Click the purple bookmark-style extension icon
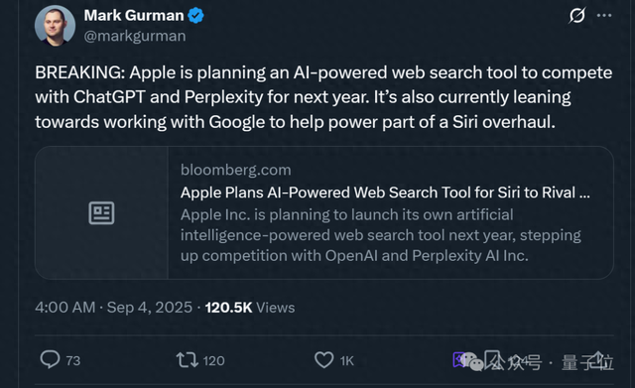635x388 pixels. (x=459, y=359)
